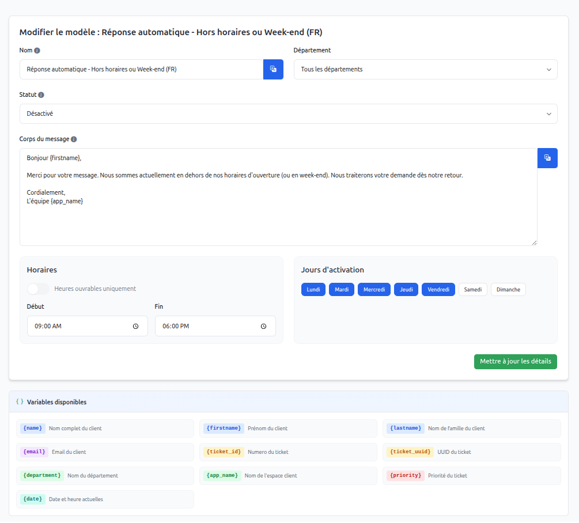Copy the template name using the copy icon
579x523 pixels.
[x=273, y=69]
